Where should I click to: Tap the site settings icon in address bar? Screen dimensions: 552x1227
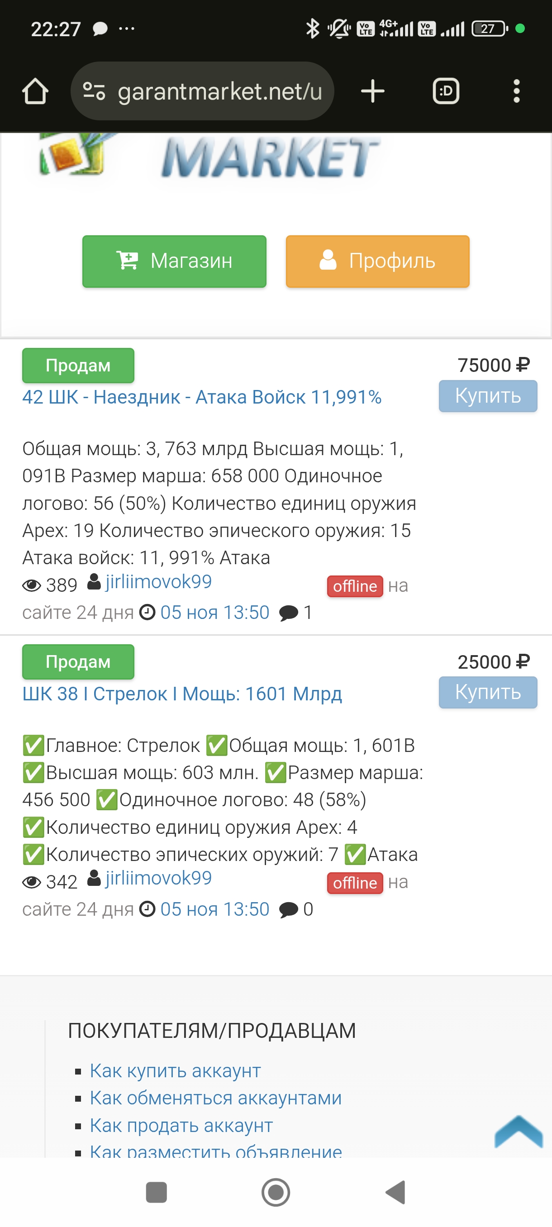coord(94,91)
